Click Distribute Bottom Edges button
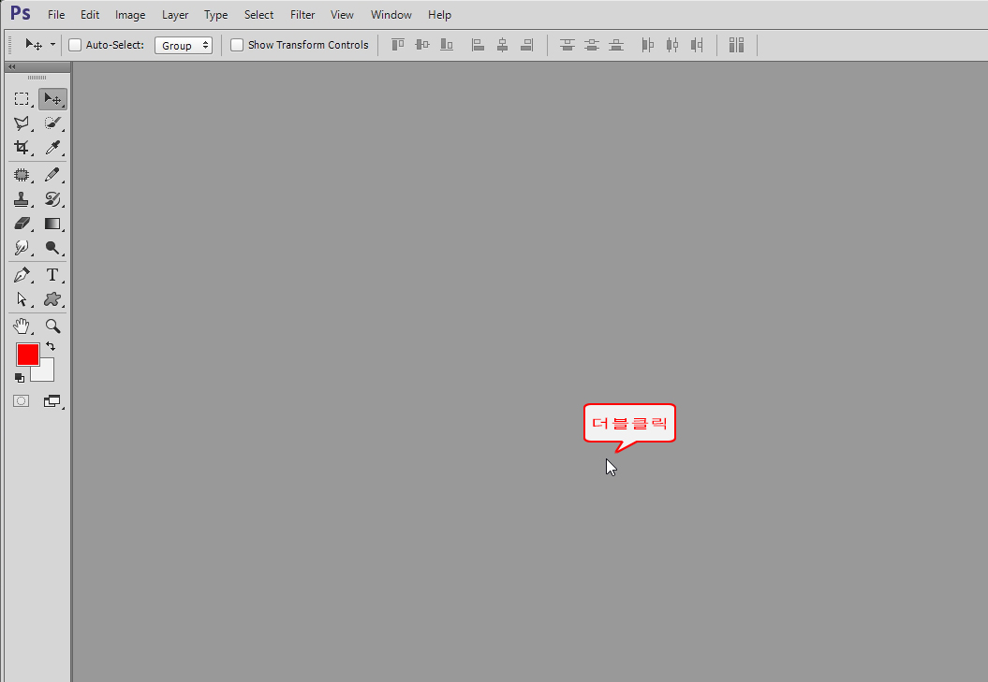Viewport: 988px width, 682px height. (616, 45)
